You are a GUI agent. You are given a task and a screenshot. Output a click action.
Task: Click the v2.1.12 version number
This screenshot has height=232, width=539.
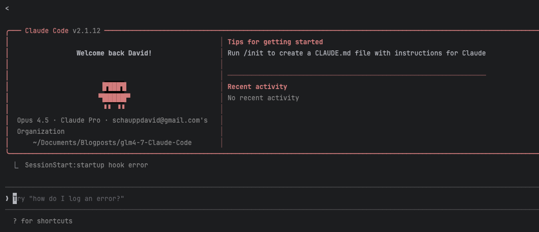(x=87, y=31)
